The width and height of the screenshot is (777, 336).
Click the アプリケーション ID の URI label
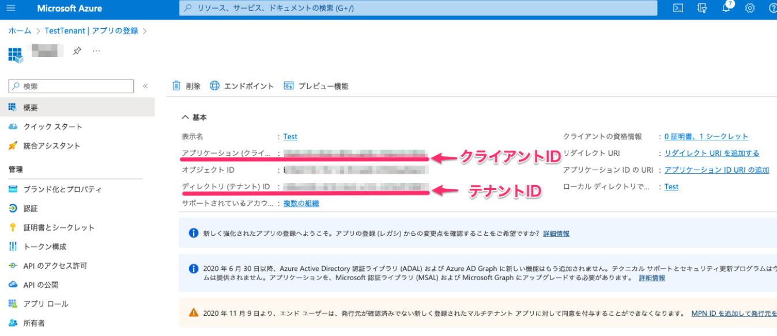608,170
